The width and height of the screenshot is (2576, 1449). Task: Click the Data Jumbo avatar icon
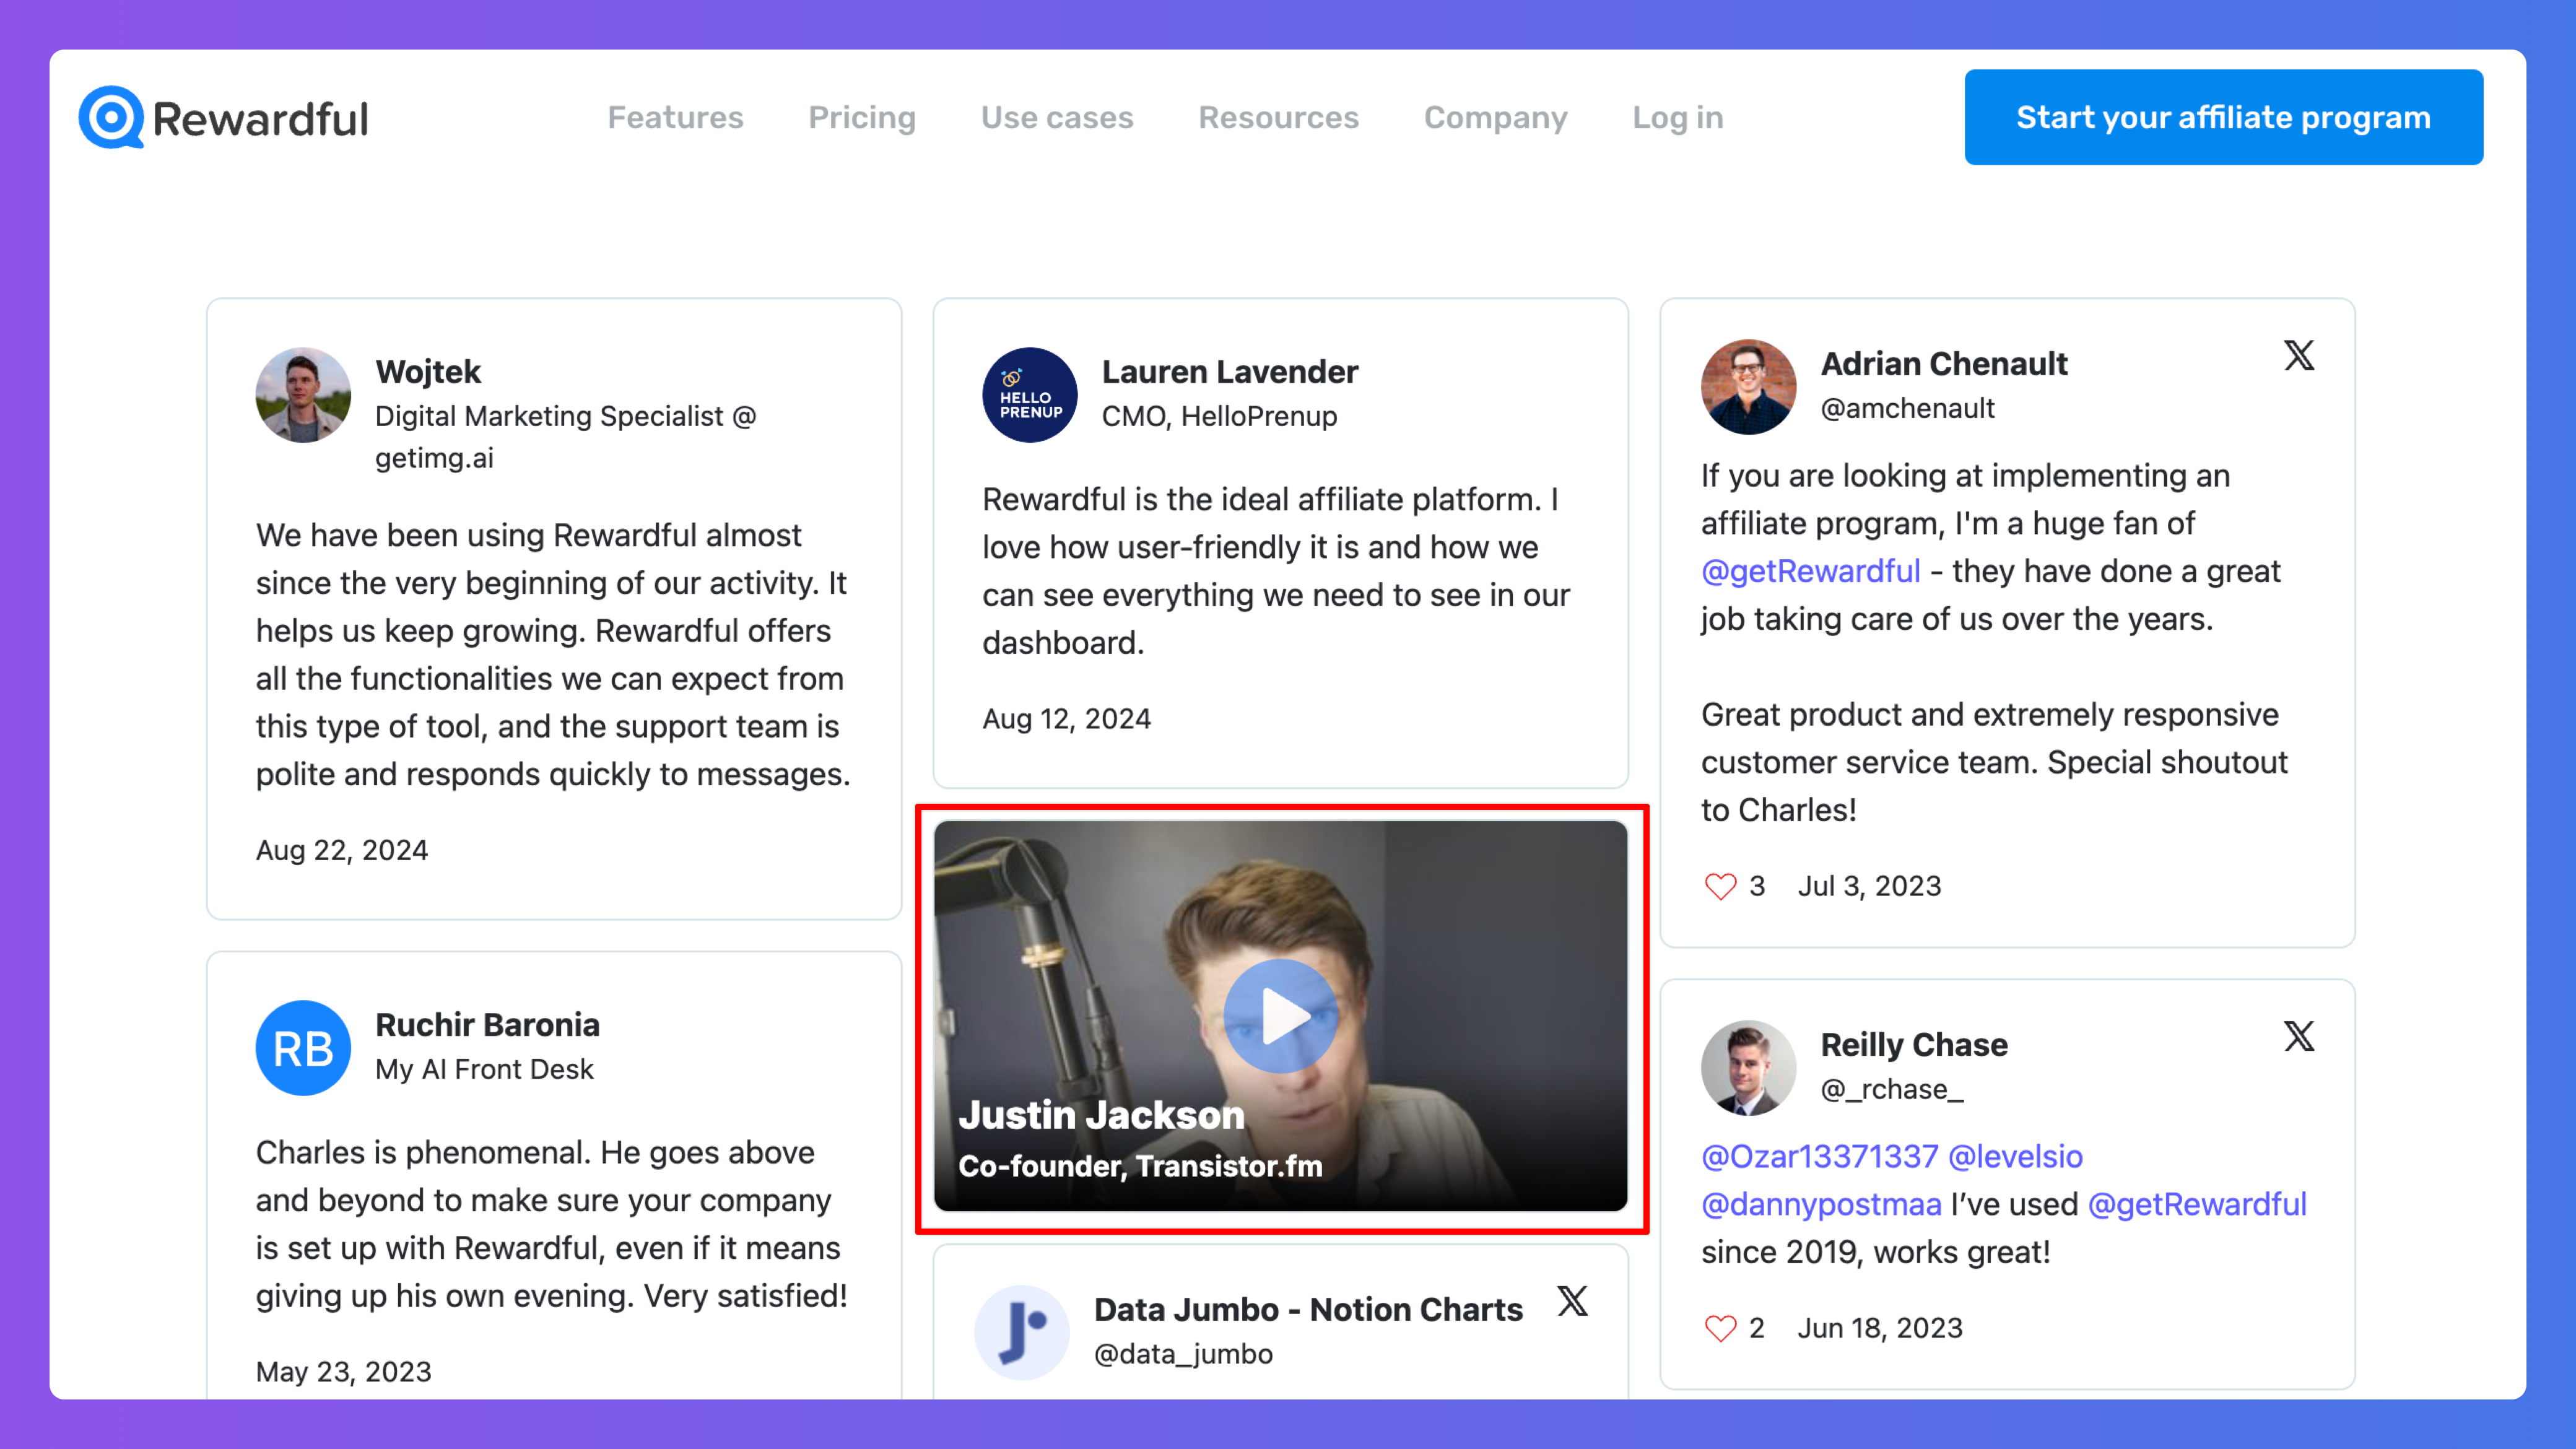point(1021,1332)
